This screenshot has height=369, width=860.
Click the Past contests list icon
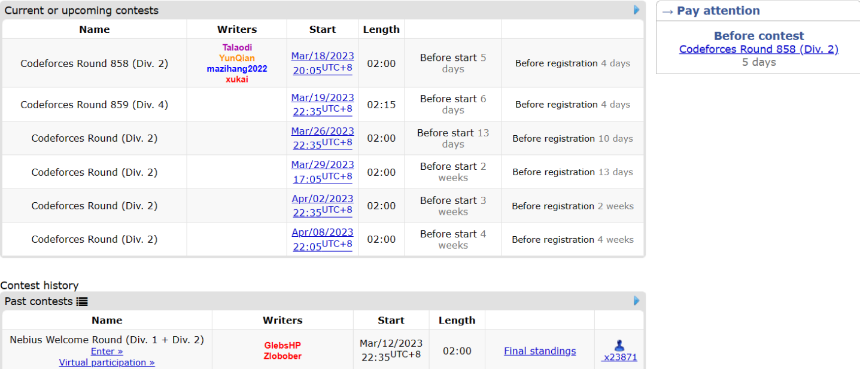[x=82, y=302]
